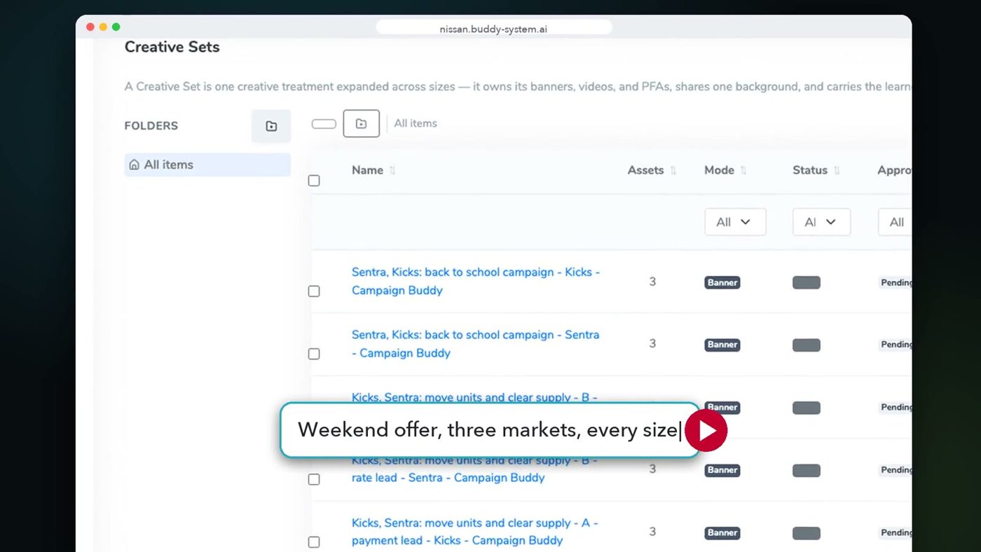This screenshot has height=552, width=981.
Task: Click the Banner badge in rate lead Sentra row
Action: pyautogui.click(x=722, y=470)
